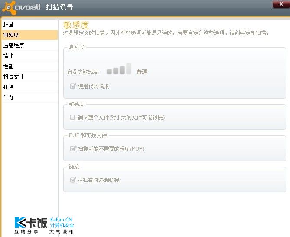Click the 启发式 group label
Viewport: 290px width, 237px height.
[76, 47]
